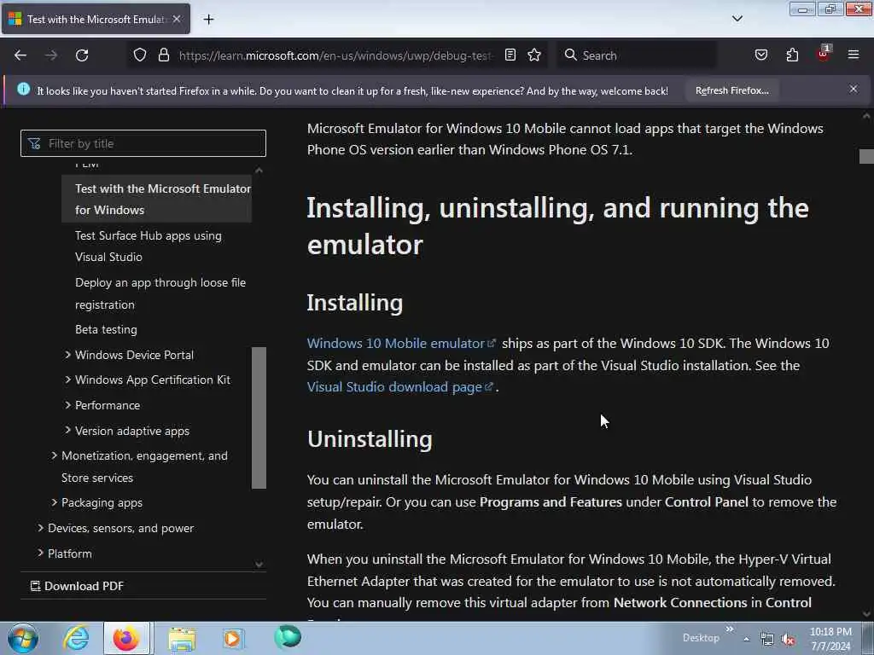
Task: Open the Beta testing article
Action: [x=106, y=329]
